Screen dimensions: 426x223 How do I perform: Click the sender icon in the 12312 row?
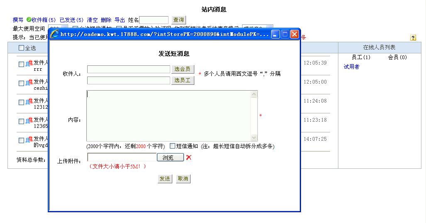(29, 101)
